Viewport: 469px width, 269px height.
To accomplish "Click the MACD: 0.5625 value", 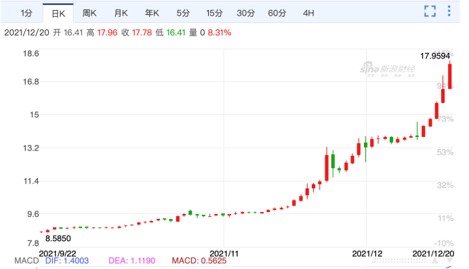I will [199, 261].
